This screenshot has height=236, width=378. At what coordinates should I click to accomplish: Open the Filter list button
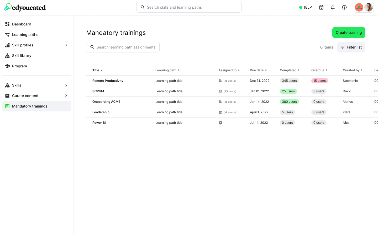[x=351, y=47]
